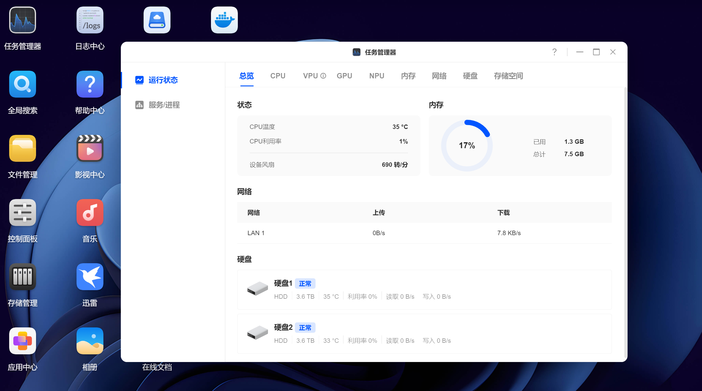Viewport: 702px width, 391px height.
Task: Click the help question mark icon
Action: click(554, 52)
